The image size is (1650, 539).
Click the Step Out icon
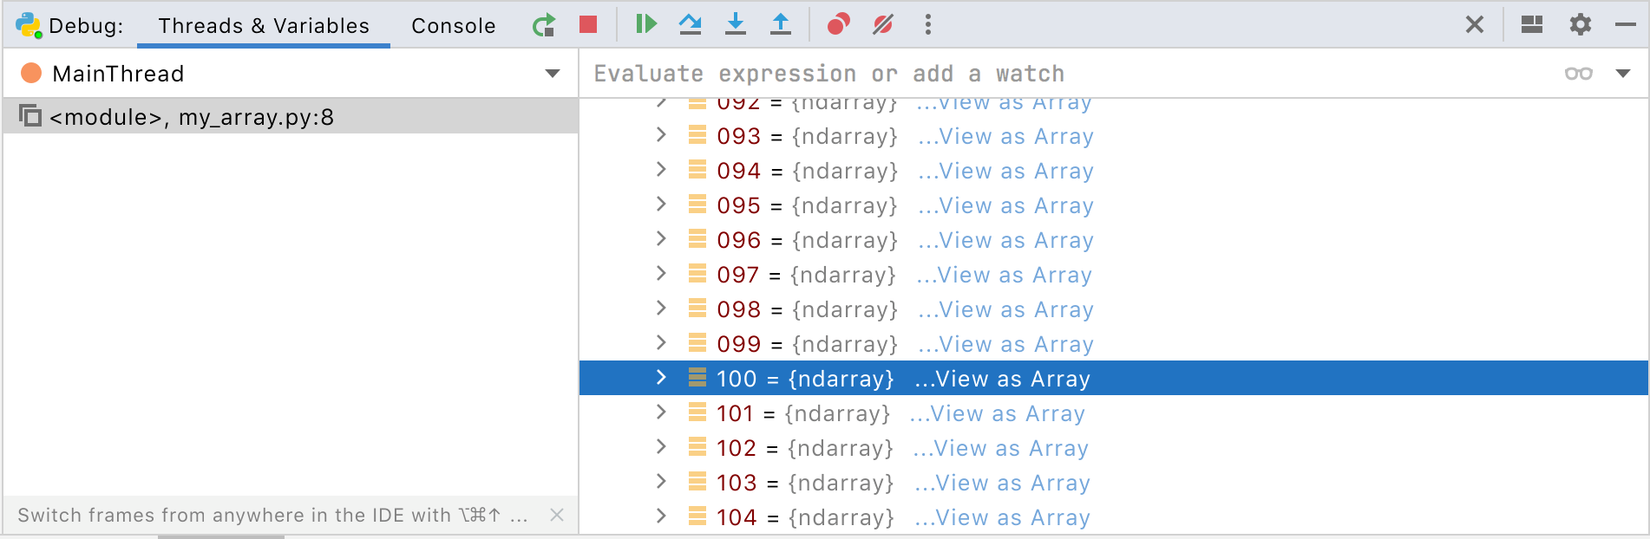tap(781, 24)
